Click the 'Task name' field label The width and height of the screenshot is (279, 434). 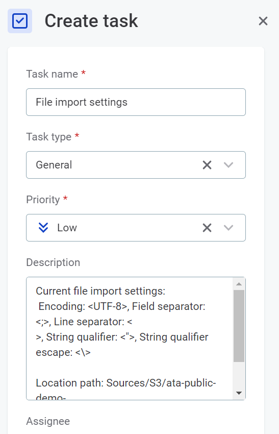coord(52,74)
